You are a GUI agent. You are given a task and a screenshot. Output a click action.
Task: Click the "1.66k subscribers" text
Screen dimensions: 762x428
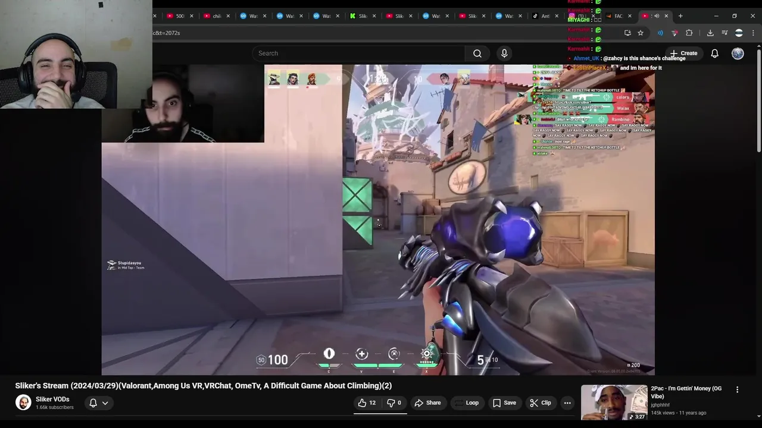pos(55,408)
